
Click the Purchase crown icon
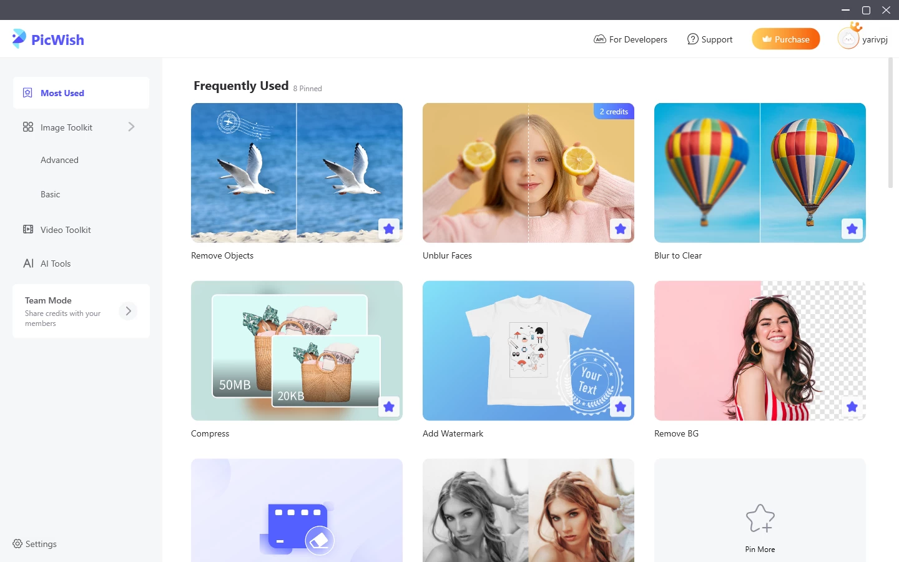[767, 39]
